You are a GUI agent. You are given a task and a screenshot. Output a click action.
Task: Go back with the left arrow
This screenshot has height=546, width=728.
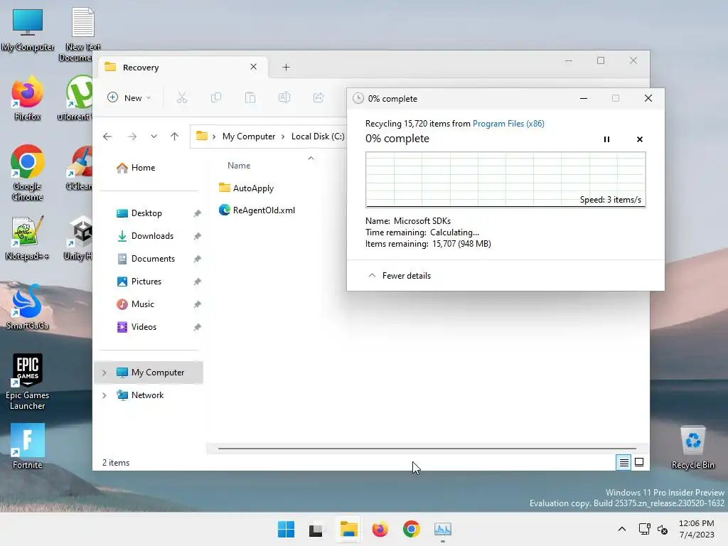[107, 136]
